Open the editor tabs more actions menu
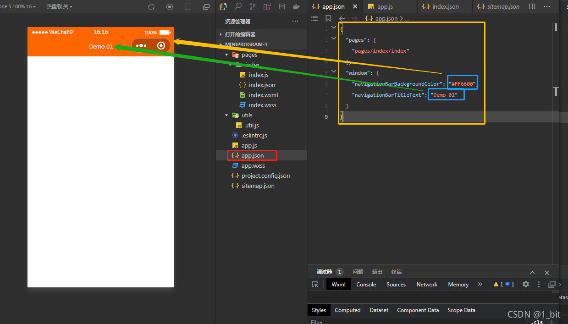 546,6
